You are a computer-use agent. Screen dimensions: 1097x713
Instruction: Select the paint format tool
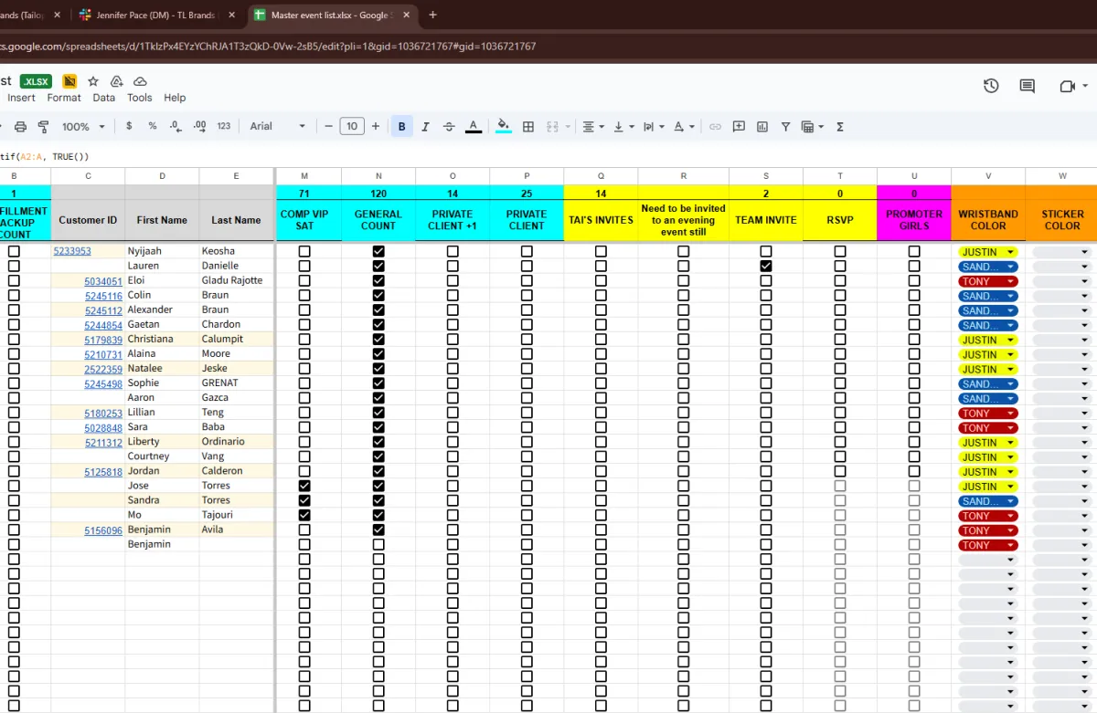pyautogui.click(x=43, y=127)
